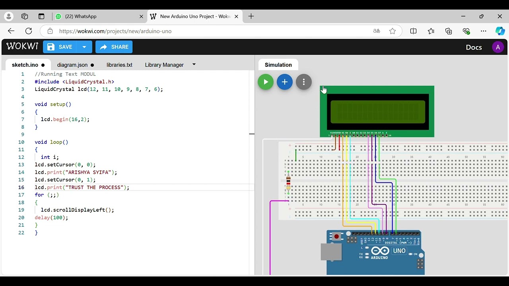Select the Simulation tab
This screenshot has width=509, height=286.
278,65
